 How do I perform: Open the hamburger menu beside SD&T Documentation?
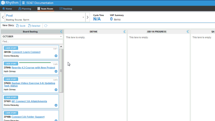coord(23,3)
